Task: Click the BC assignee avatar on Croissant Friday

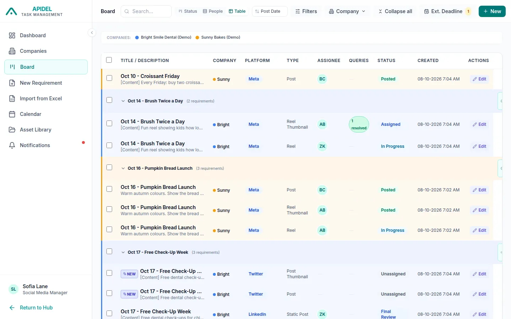Action: coord(322,79)
